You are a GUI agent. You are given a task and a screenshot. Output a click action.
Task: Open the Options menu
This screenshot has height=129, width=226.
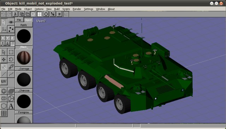[x=39, y=9]
